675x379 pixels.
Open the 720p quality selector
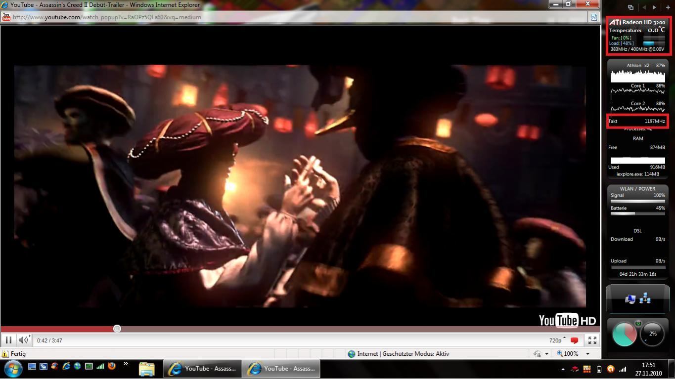pyautogui.click(x=557, y=340)
